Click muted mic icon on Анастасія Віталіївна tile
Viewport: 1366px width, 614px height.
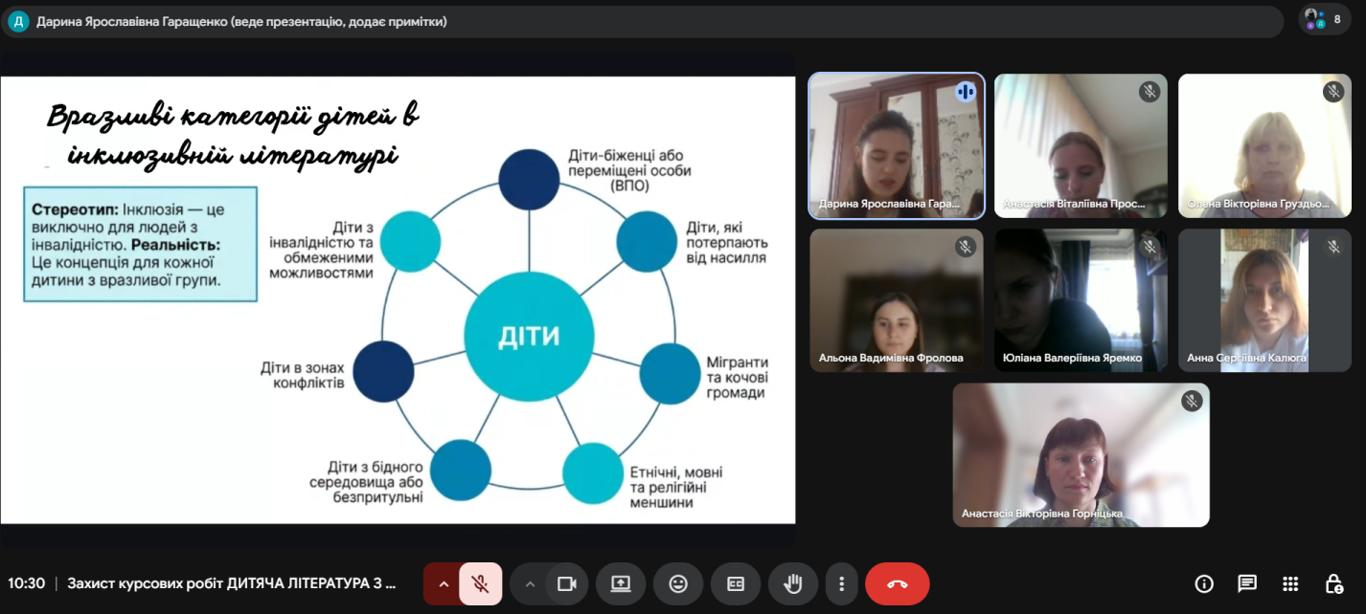coord(1150,92)
